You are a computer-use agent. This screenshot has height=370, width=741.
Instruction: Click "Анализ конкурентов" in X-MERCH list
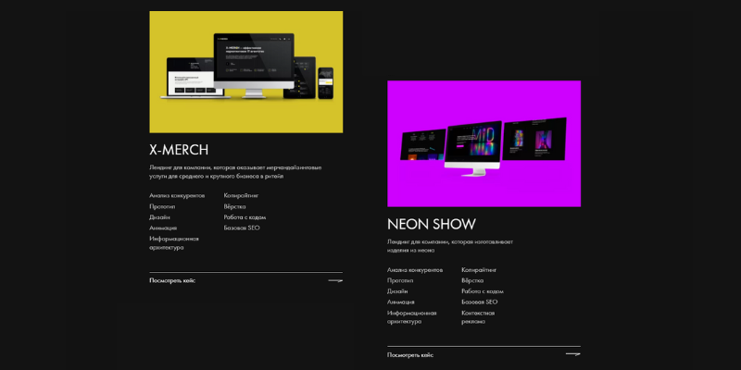click(x=177, y=196)
